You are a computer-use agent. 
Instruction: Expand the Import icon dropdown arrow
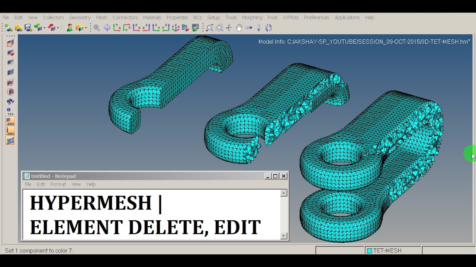[x=44, y=28]
